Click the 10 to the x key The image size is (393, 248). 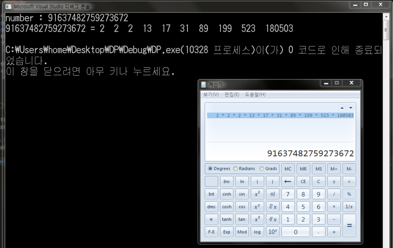273,232
